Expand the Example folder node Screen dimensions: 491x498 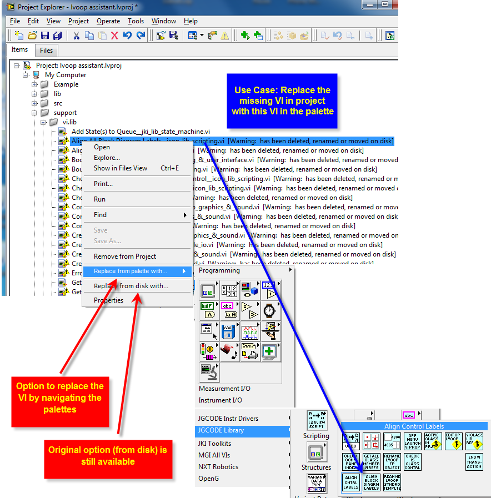[34, 85]
